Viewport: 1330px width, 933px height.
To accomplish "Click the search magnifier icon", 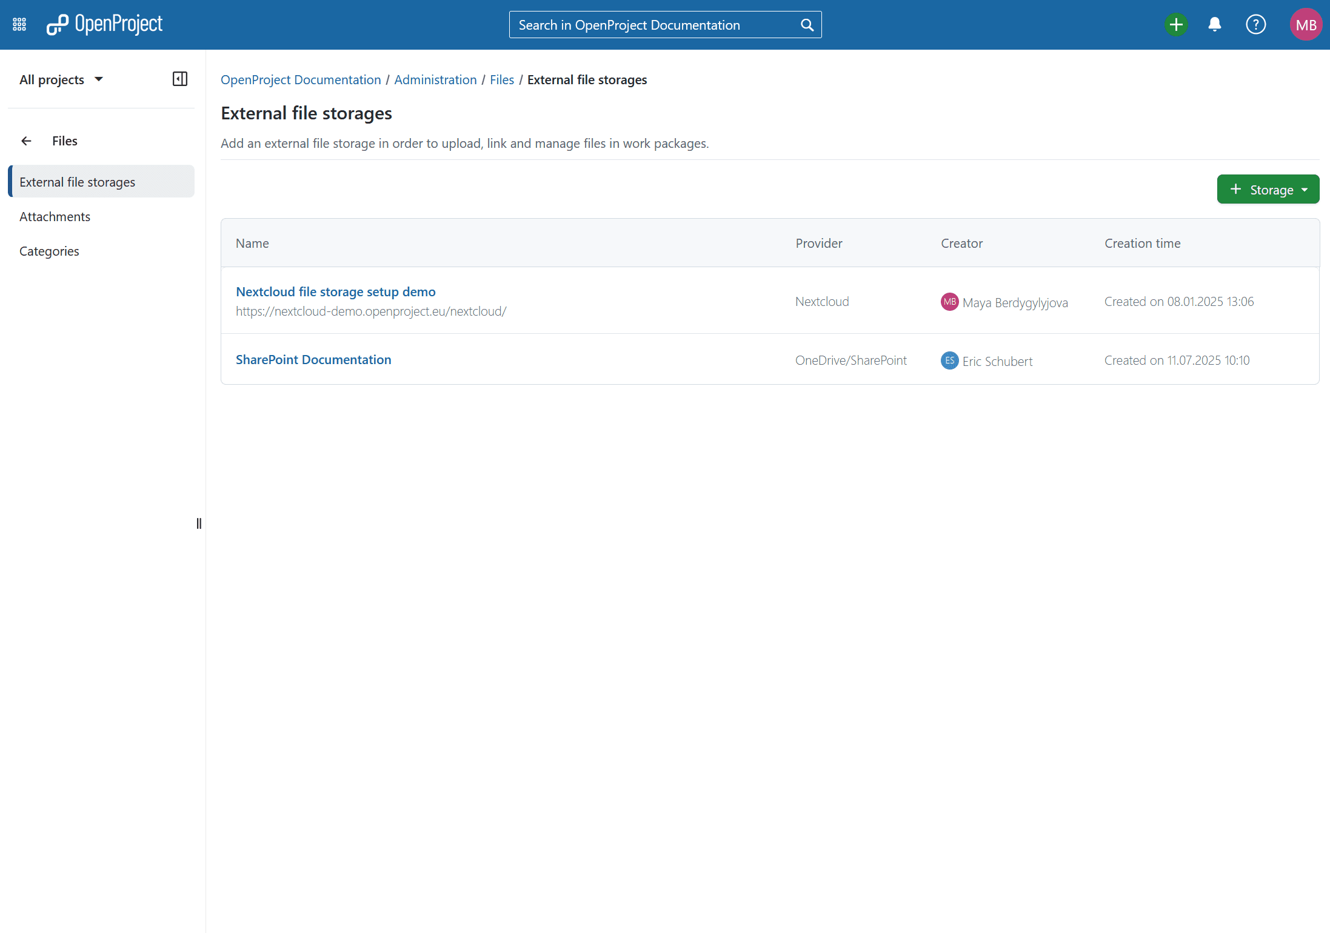I will click(x=807, y=25).
